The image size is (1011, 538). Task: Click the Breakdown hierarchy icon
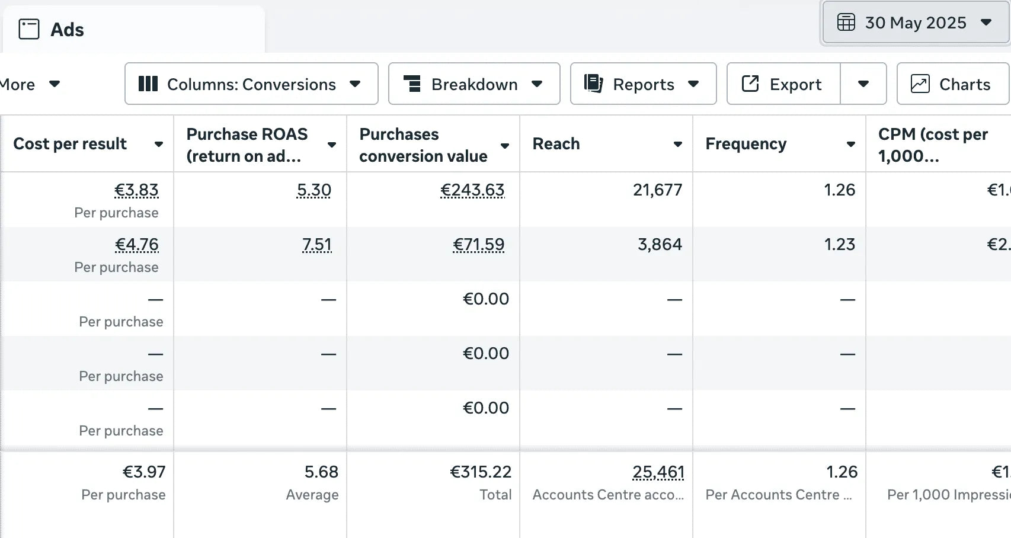click(x=412, y=84)
